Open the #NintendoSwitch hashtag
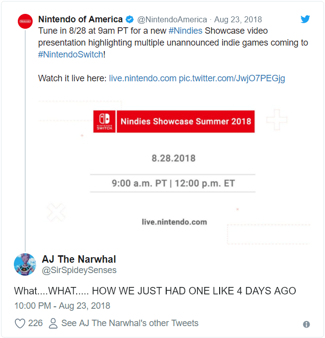Image resolution: width=325 pixels, height=338 pixels. 71,54
